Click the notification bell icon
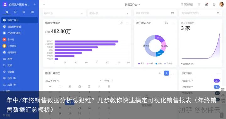The width and height of the screenshot is (226, 119). click(x=199, y=4)
